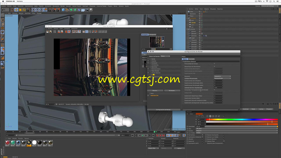Screen dimensions: 281x158
Task: Open the light Sombra dropdown
Action: [x=236, y=131]
